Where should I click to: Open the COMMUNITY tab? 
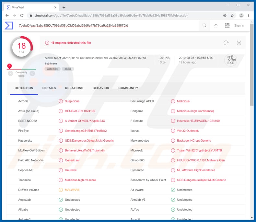(128, 88)
